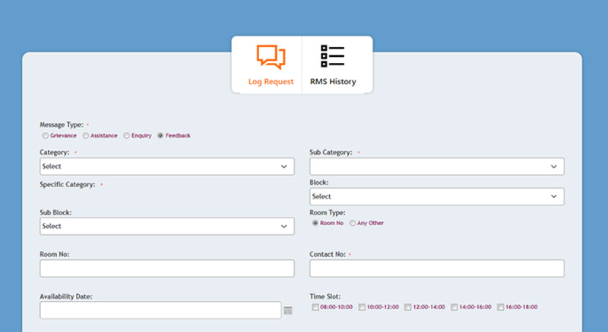Click the Room No text field
608x332 pixels.
coord(166,268)
